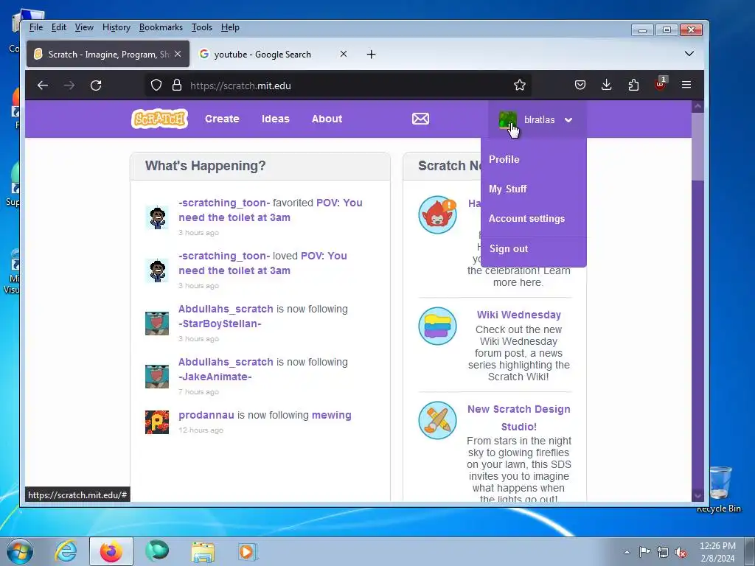
Task: Launch Internet Explorer from the taskbar
Action: click(x=66, y=551)
